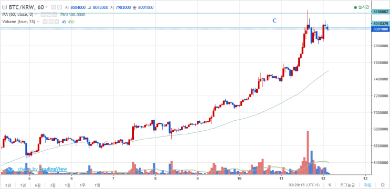Click the 8001000 current price label
The width and height of the screenshot is (390, 189).
[381, 29]
